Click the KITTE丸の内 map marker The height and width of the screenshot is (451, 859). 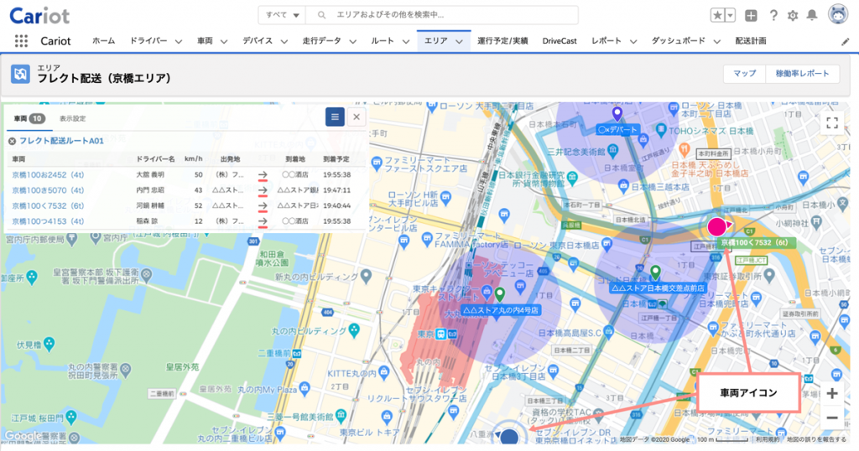[x=384, y=373]
